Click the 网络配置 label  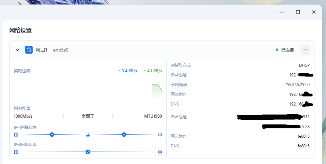coord(22,109)
